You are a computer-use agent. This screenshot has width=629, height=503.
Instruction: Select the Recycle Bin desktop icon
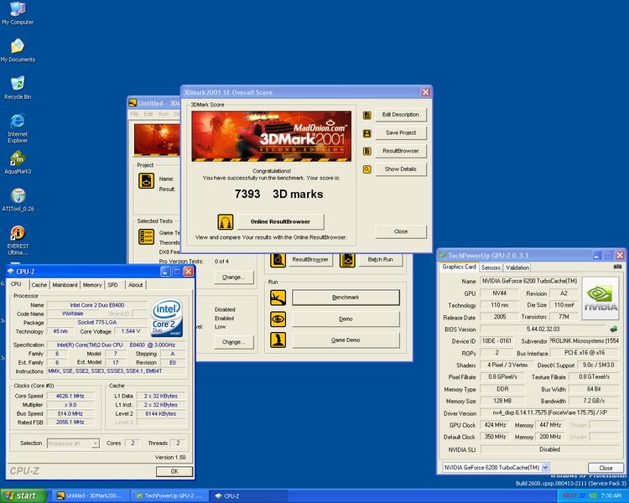[x=18, y=87]
